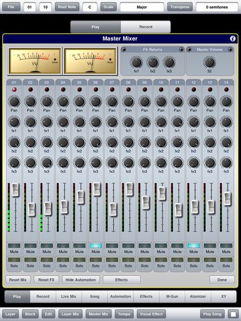The image size is (241, 321).
Task: Click the Reset Mix button
Action: pyautogui.click(x=18, y=280)
